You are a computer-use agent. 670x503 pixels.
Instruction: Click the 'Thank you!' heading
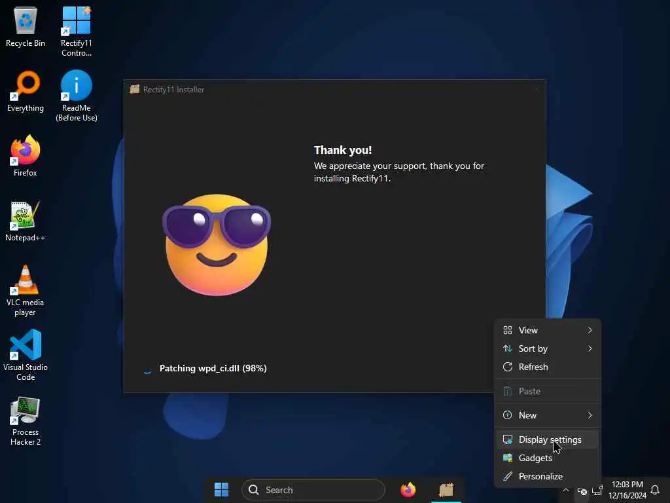[x=343, y=150]
